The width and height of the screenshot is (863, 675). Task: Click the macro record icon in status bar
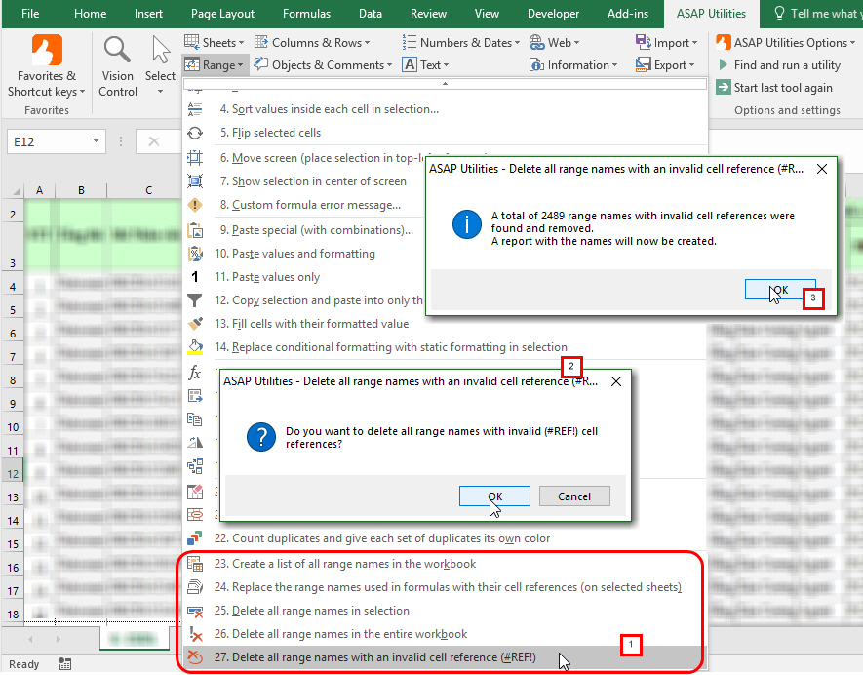click(x=65, y=664)
